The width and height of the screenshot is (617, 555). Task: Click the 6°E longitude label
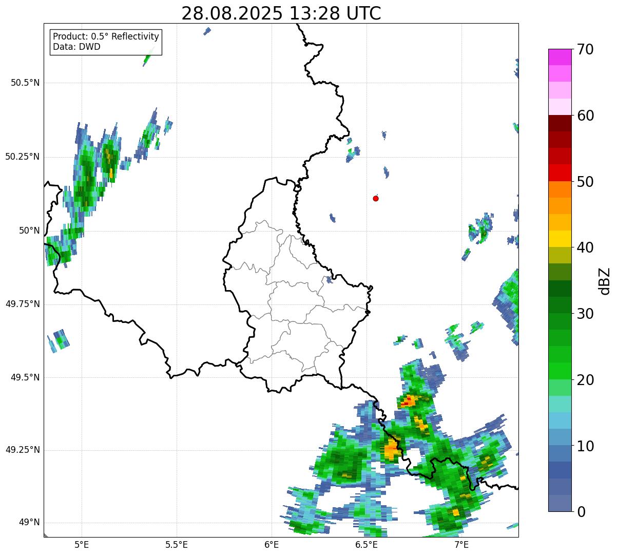(x=272, y=545)
